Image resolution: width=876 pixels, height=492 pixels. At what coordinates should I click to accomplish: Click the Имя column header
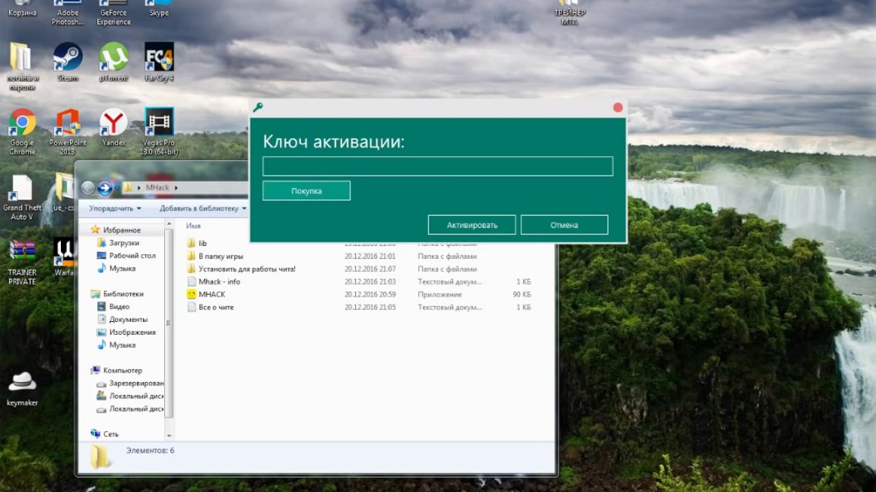tap(194, 225)
